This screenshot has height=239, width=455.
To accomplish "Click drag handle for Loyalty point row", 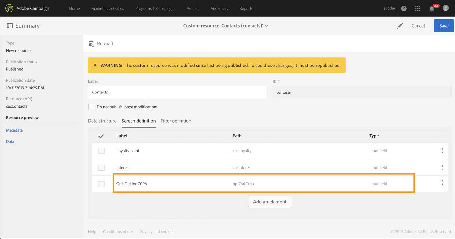I will click(442, 150).
